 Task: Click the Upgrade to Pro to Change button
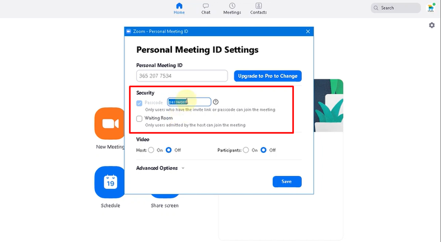(x=268, y=76)
